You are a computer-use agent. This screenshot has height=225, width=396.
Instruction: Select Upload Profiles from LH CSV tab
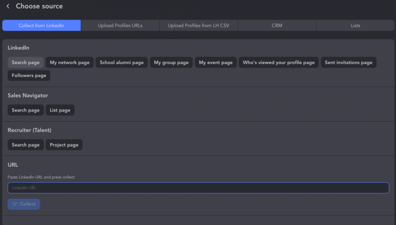click(x=199, y=25)
